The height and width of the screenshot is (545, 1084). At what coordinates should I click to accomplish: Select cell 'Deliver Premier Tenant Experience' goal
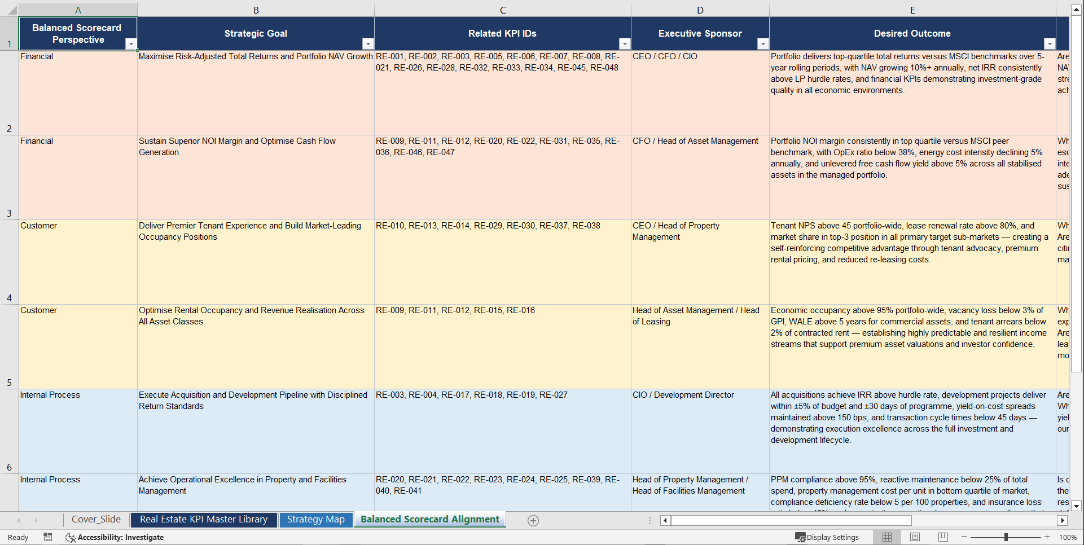256,262
